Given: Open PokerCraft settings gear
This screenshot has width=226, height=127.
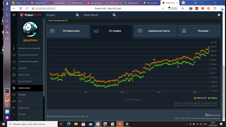Looking at the screenshot, I should [219, 15].
